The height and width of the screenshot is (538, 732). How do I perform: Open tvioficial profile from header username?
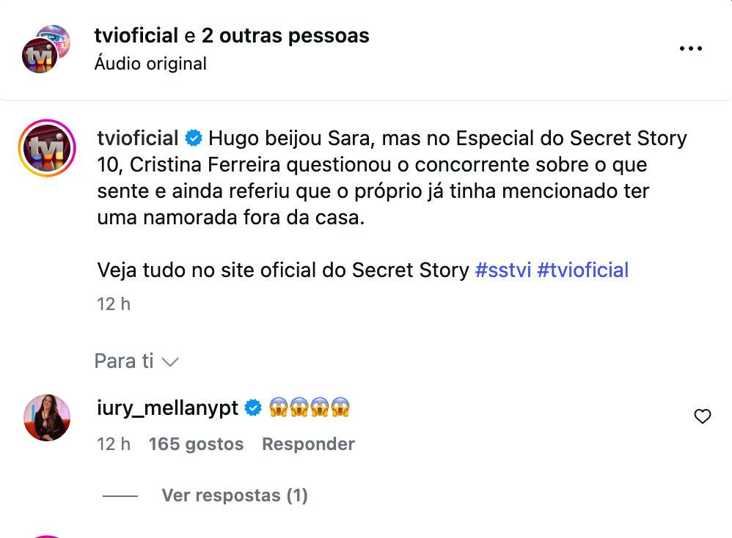(136, 35)
